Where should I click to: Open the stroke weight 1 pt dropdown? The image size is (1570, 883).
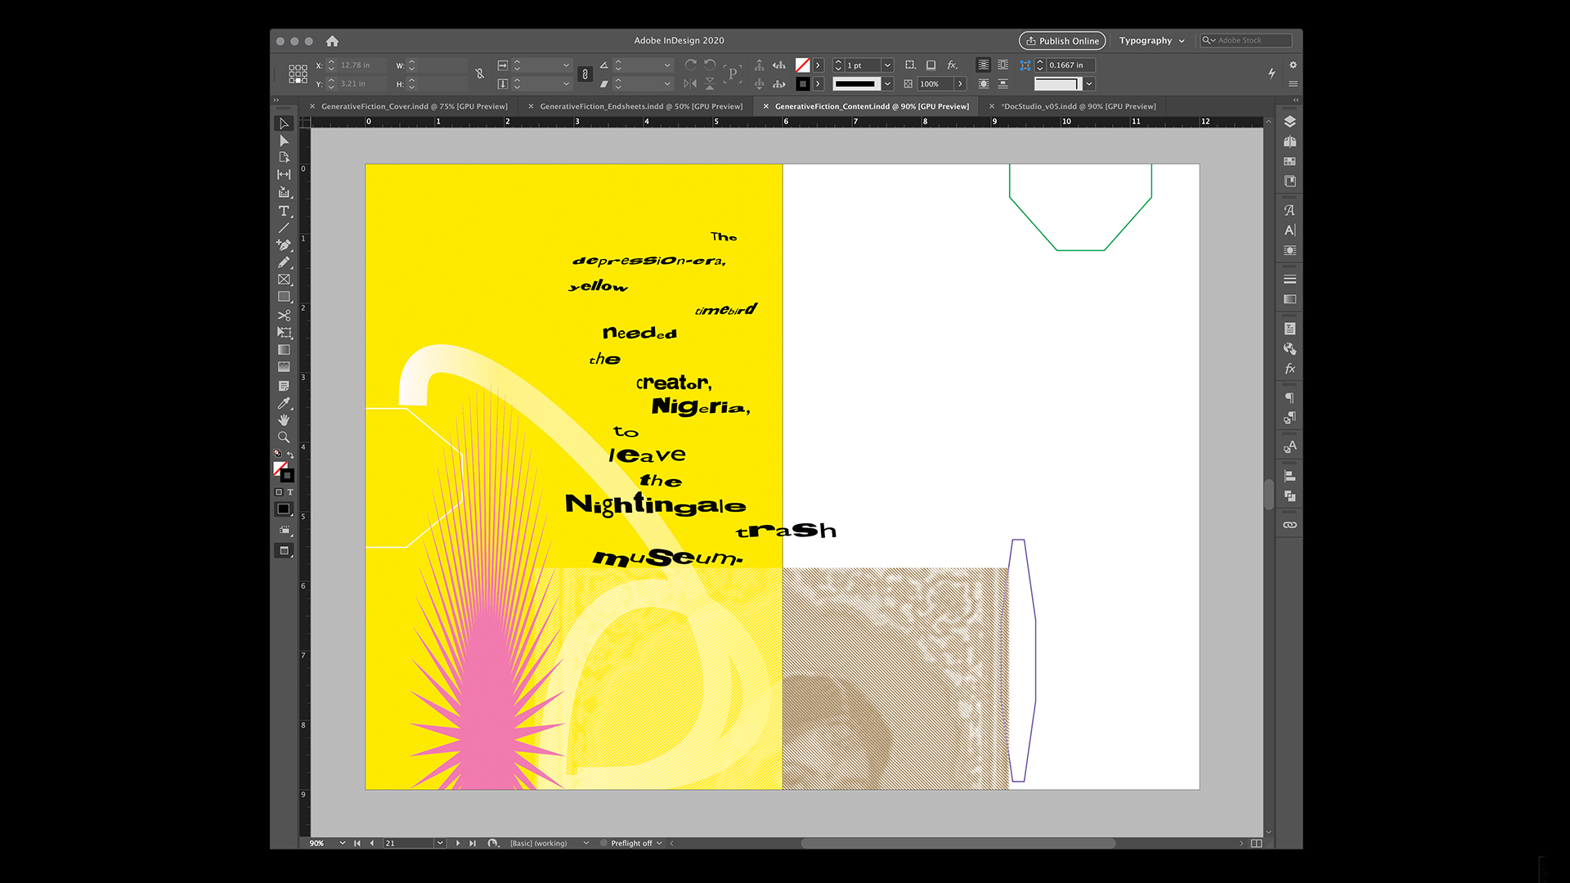coord(887,65)
